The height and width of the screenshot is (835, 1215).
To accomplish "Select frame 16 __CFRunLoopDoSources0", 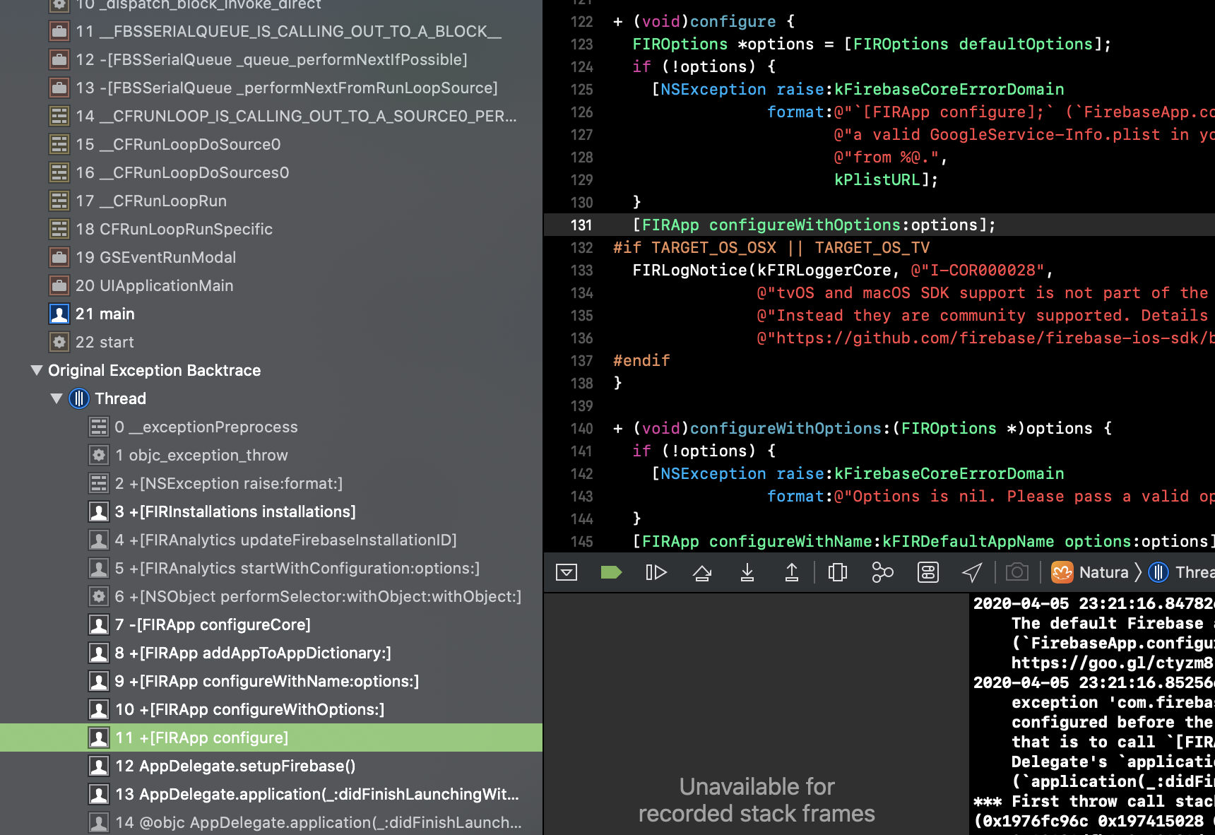I will point(271,172).
